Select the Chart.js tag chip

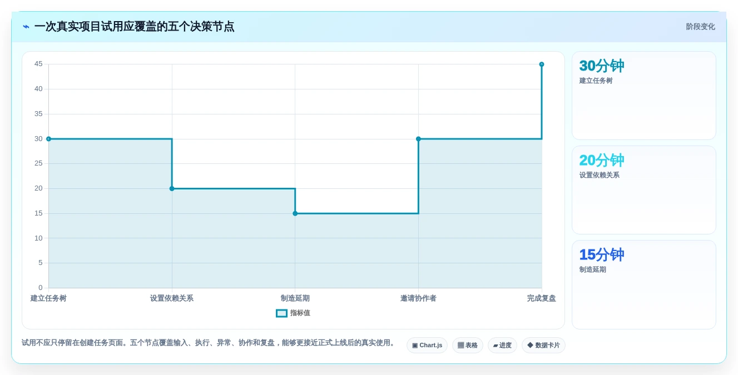(427, 346)
